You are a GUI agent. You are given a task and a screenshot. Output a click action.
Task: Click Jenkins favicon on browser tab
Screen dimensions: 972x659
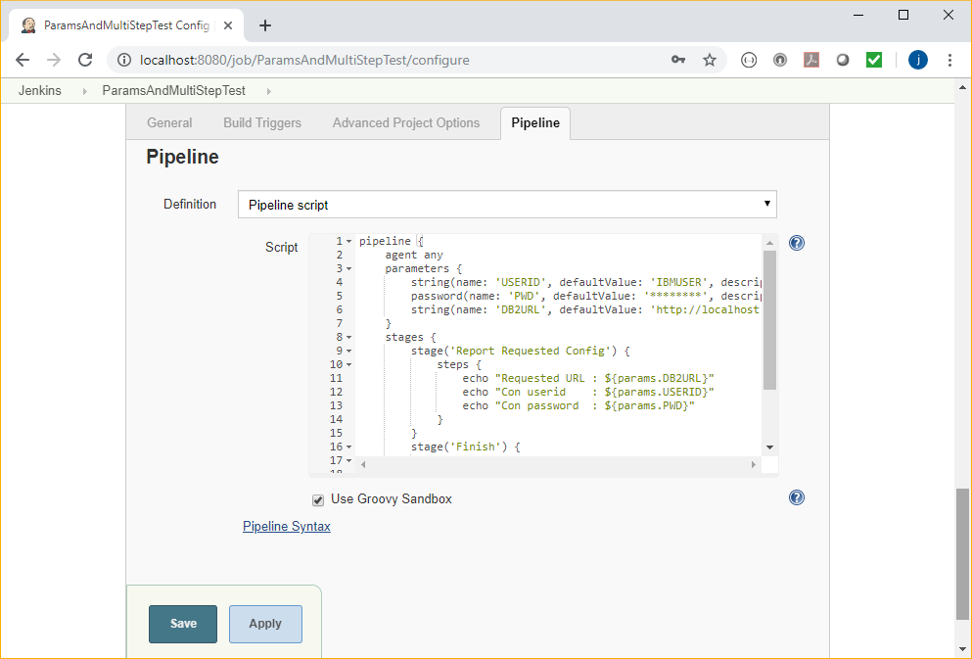28,25
